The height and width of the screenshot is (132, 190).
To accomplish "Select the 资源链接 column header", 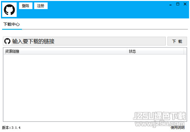I will pyautogui.click(x=66, y=51).
